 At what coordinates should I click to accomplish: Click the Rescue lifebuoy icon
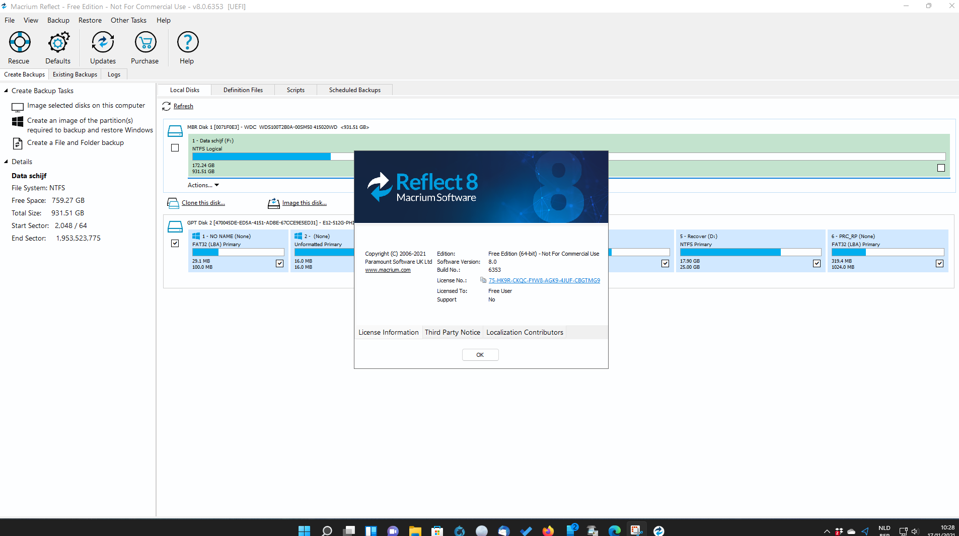point(19,42)
